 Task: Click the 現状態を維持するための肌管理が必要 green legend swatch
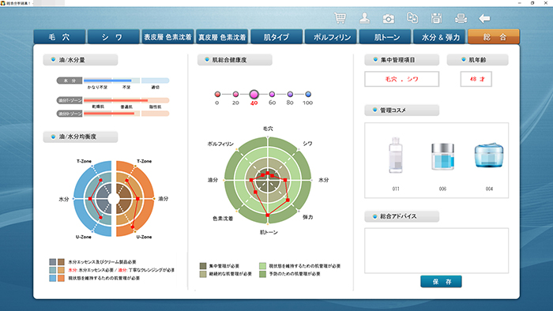(263, 266)
